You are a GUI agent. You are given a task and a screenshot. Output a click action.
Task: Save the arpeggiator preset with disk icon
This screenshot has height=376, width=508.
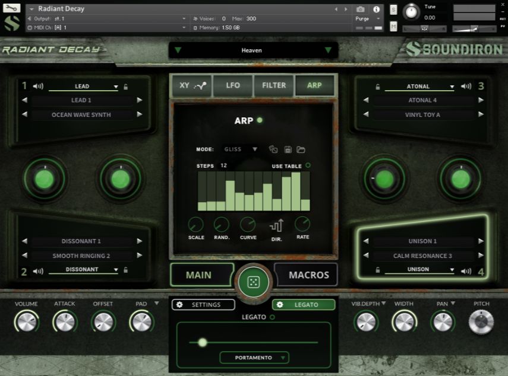click(x=288, y=149)
